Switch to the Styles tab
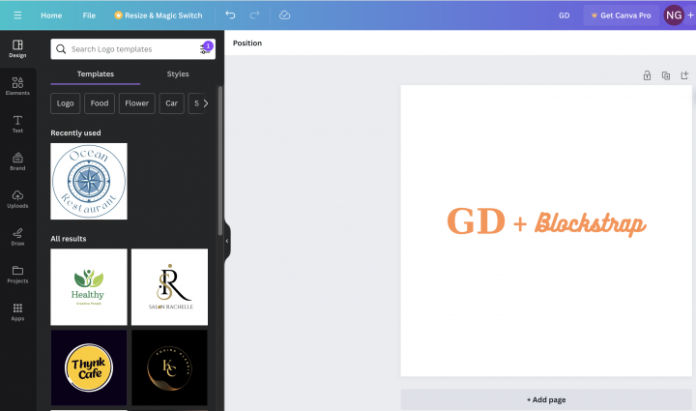Image resolution: width=696 pixels, height=411 pixels. click(178, 74)
